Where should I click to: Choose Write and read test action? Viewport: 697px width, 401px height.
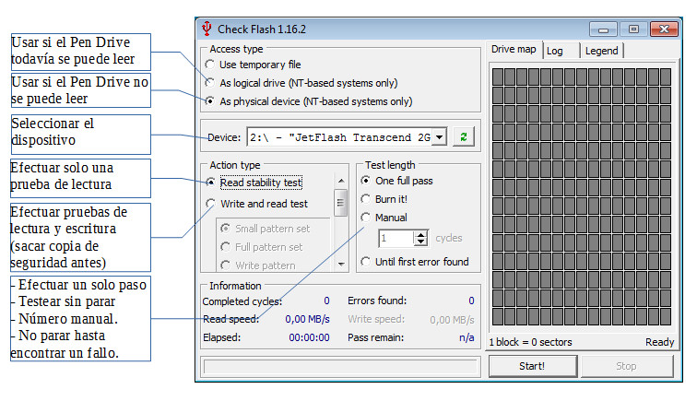[x=211, y=204]
